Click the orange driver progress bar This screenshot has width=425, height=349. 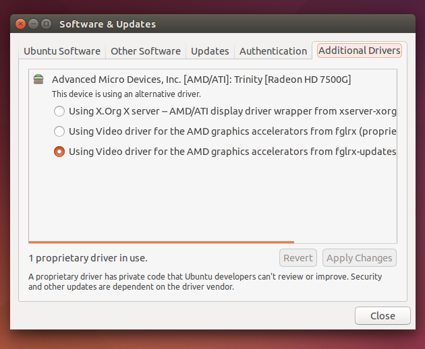[x=161, y=242]
